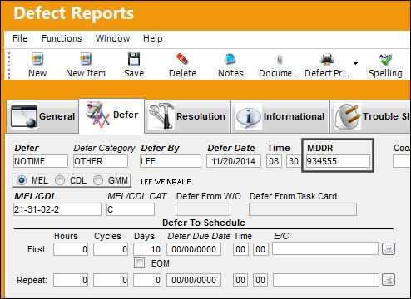Click the First row E/C field
411x299 pixels.
(x=325, y=248)
